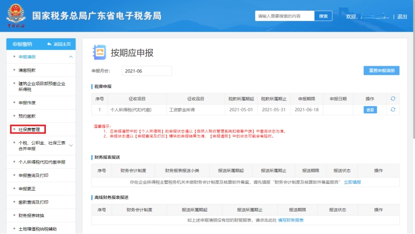
Task: Select 清缴税款 from sidebar
Action: coord(27,69)
